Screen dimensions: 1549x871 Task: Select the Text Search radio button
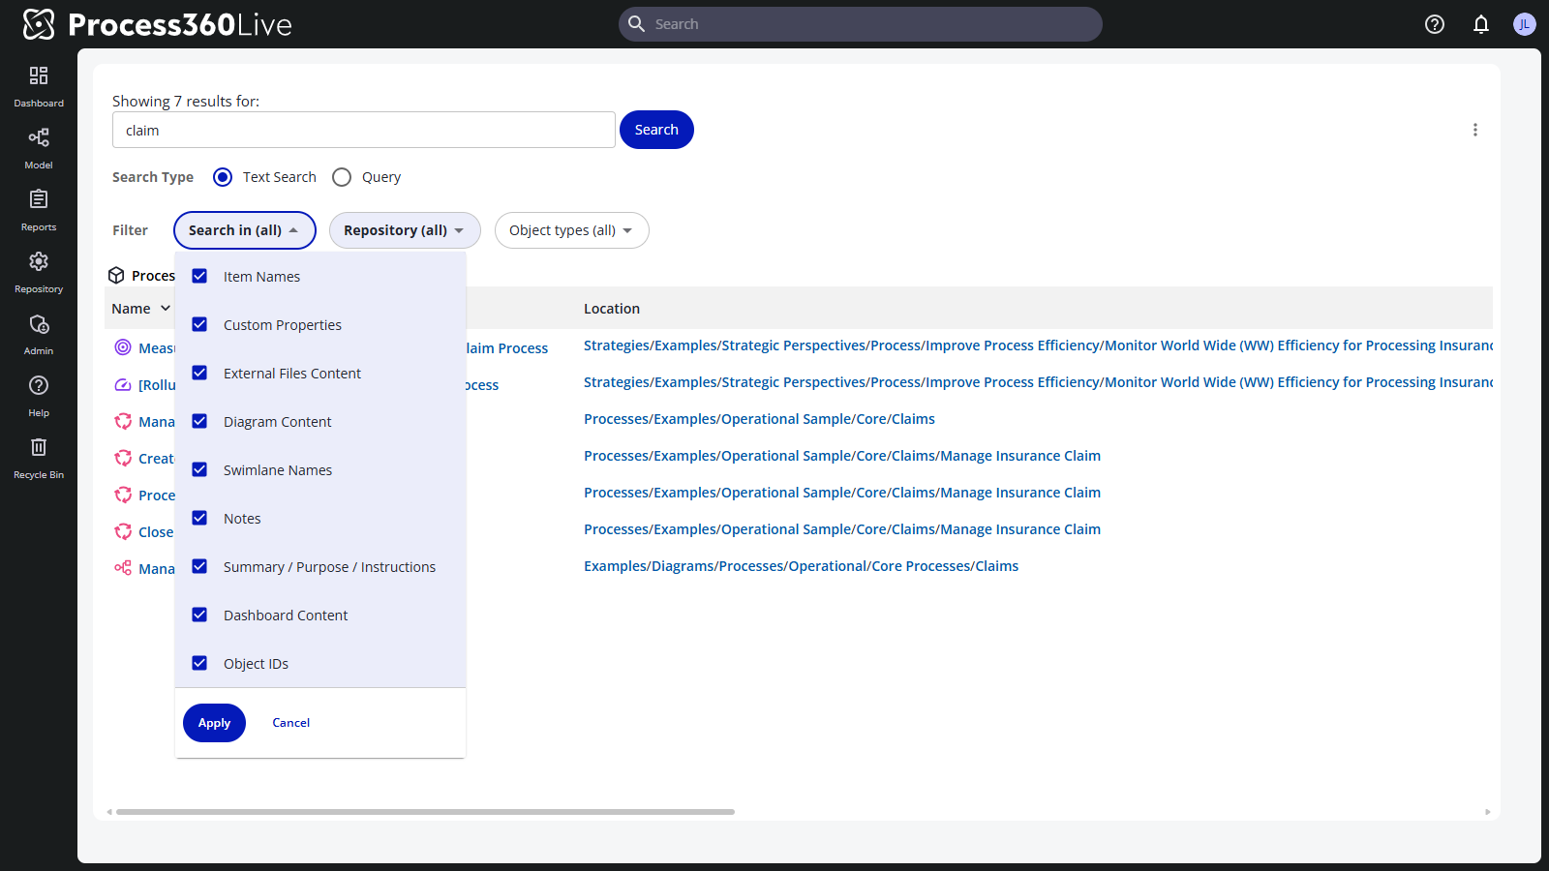click(x=223, y=177)
